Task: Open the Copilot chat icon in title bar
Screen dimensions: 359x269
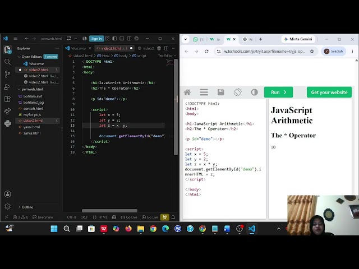Action: pyautogui.click(x=69, y=39)
